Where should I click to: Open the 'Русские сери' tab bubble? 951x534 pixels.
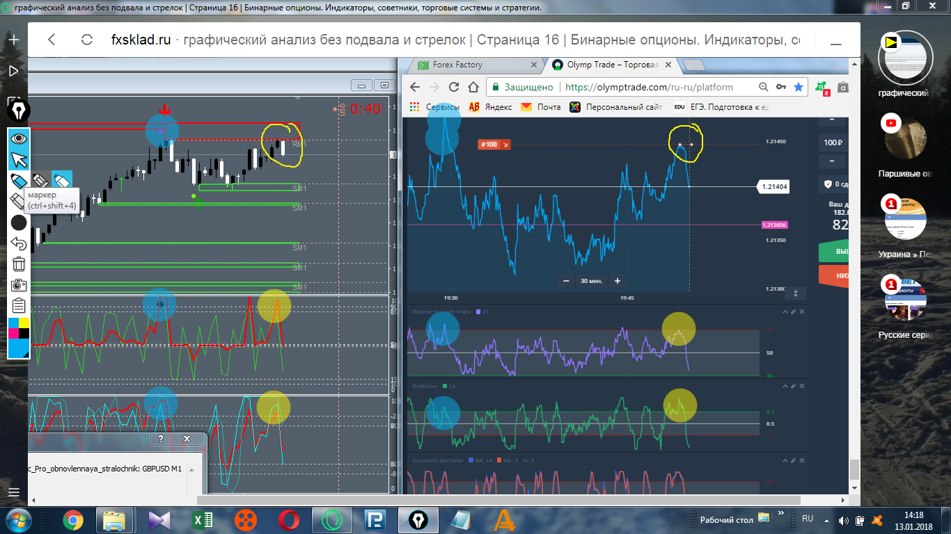tap(904, 300)
